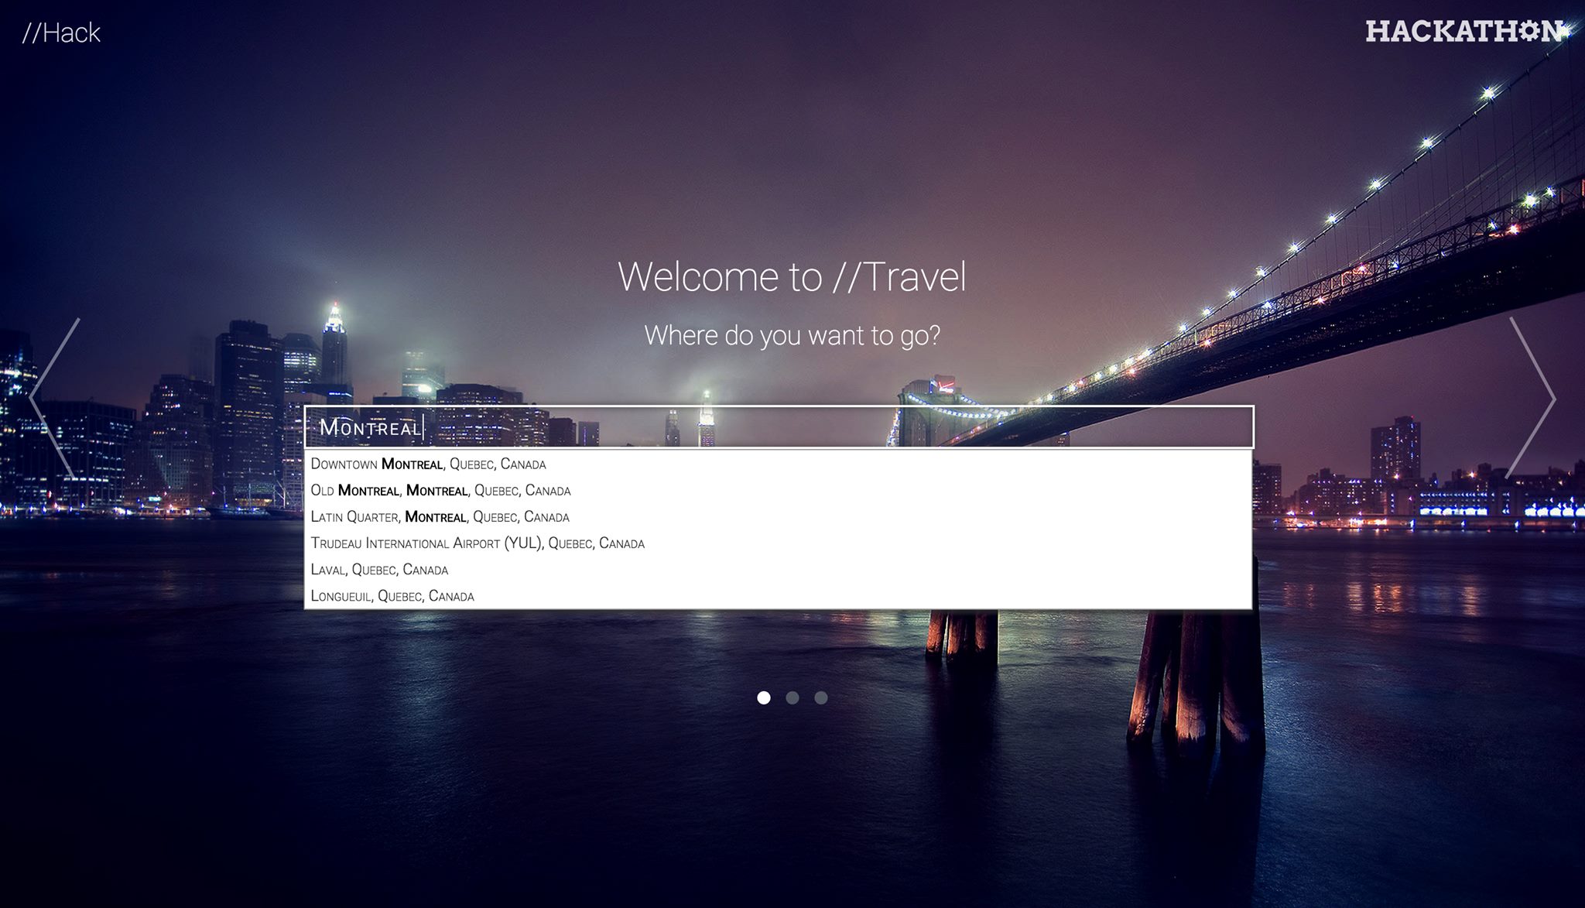The height and width of the screenshot is (908, 1585).
Task: Advance to next slide with right chevron
Action: tap(1531, 397)
